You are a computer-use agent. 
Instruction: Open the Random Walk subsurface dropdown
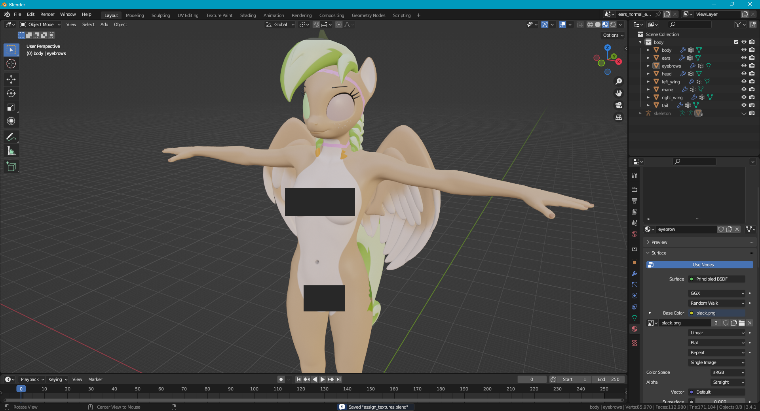point(717,303)
